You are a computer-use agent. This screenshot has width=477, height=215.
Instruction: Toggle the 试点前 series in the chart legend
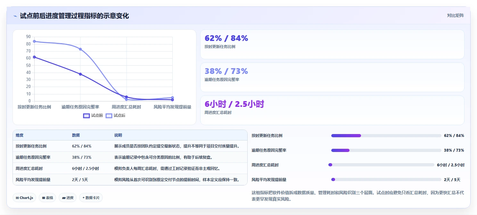coord(93,115)
